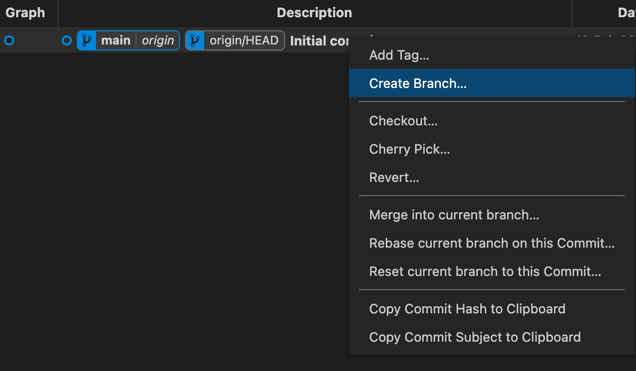Click the Description column header
This screenshot has height=371, width=636.
[314, 13]
